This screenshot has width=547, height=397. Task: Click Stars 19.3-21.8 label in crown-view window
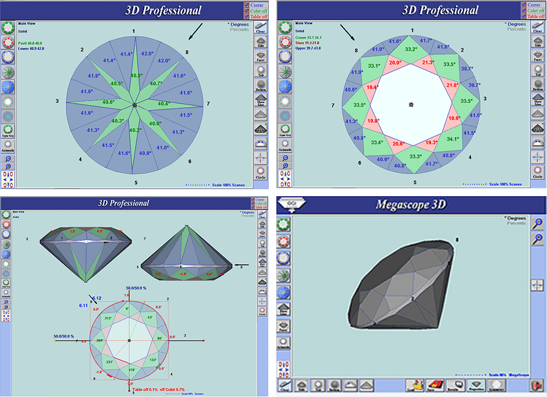click(307, 43)
